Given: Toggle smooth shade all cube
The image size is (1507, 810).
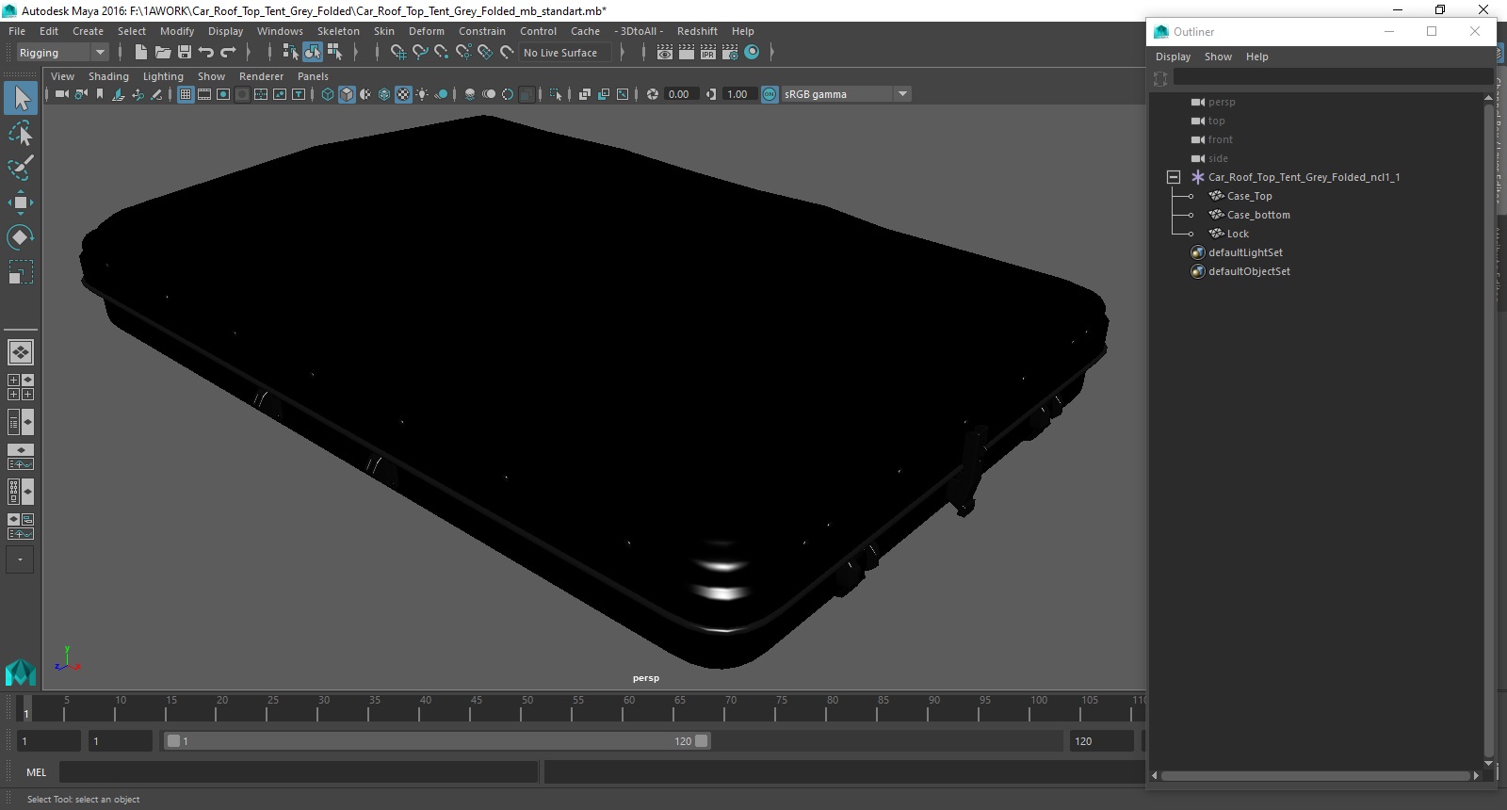Looking at the screenshot, I should [x=347, y=94].
